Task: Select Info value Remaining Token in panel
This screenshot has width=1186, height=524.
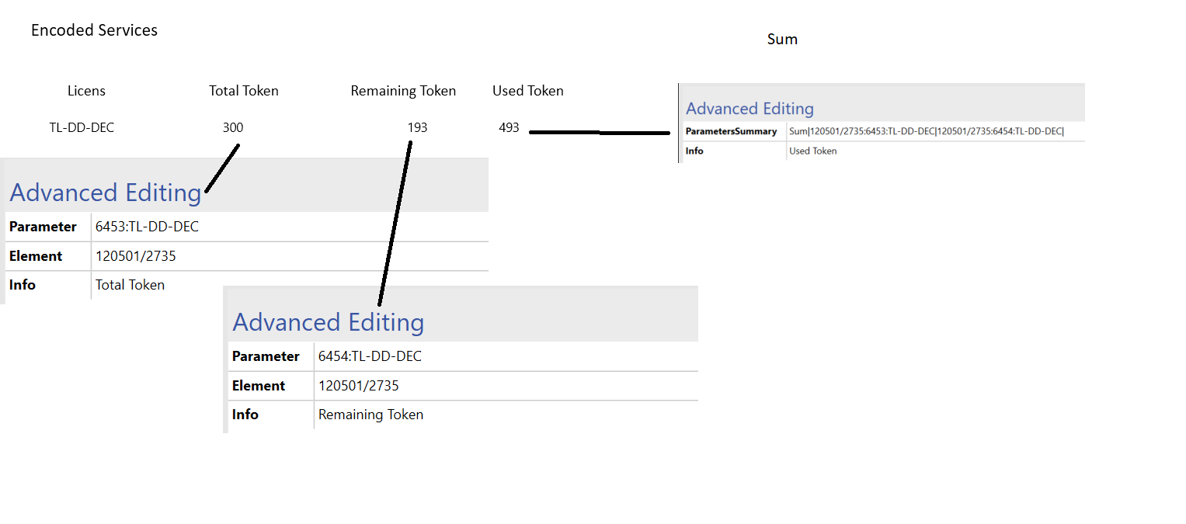Action: 370,415
